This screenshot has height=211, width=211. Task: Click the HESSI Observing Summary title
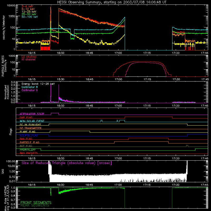(112, 2)
